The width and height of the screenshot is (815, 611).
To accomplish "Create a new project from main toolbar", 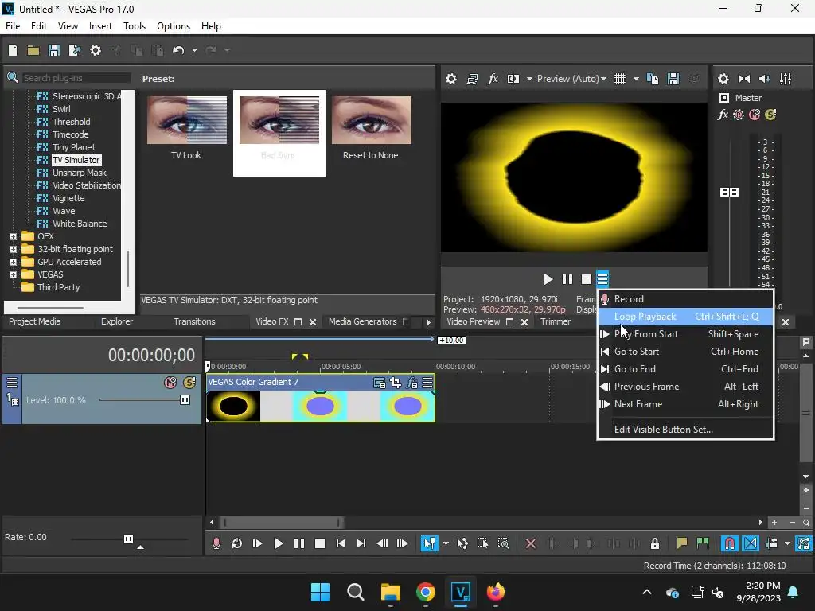I will tap(13, 50).
